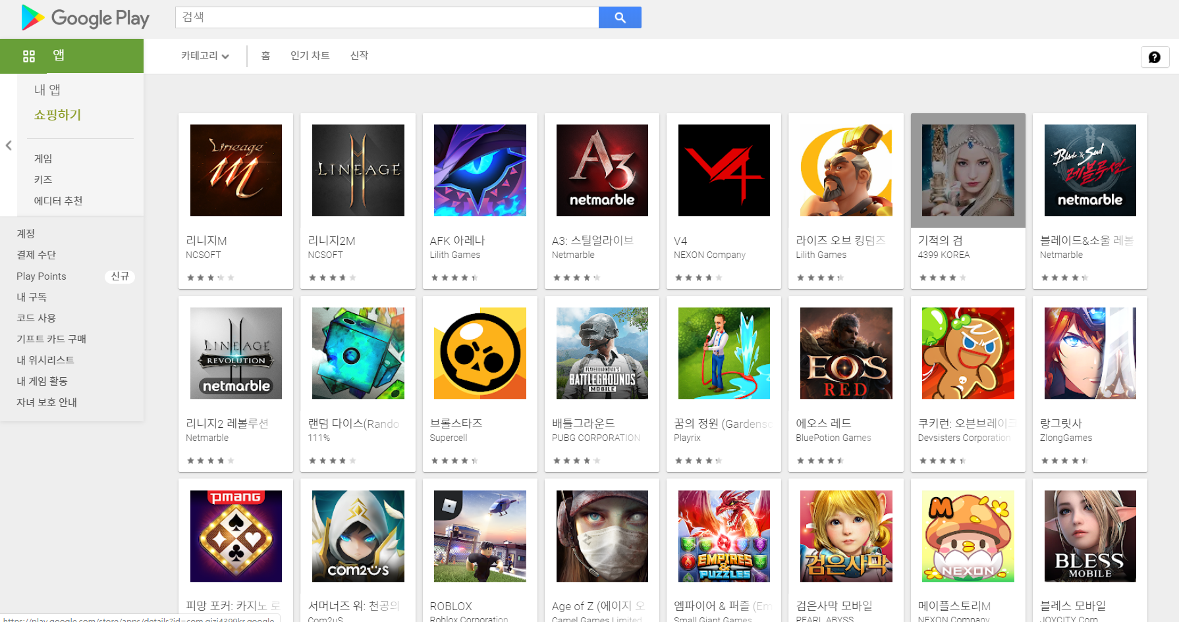Open the Gardenscapes (꿈의 정원) icon
The width and height of the screenshot is (1179, 622).
coord(724,353)
